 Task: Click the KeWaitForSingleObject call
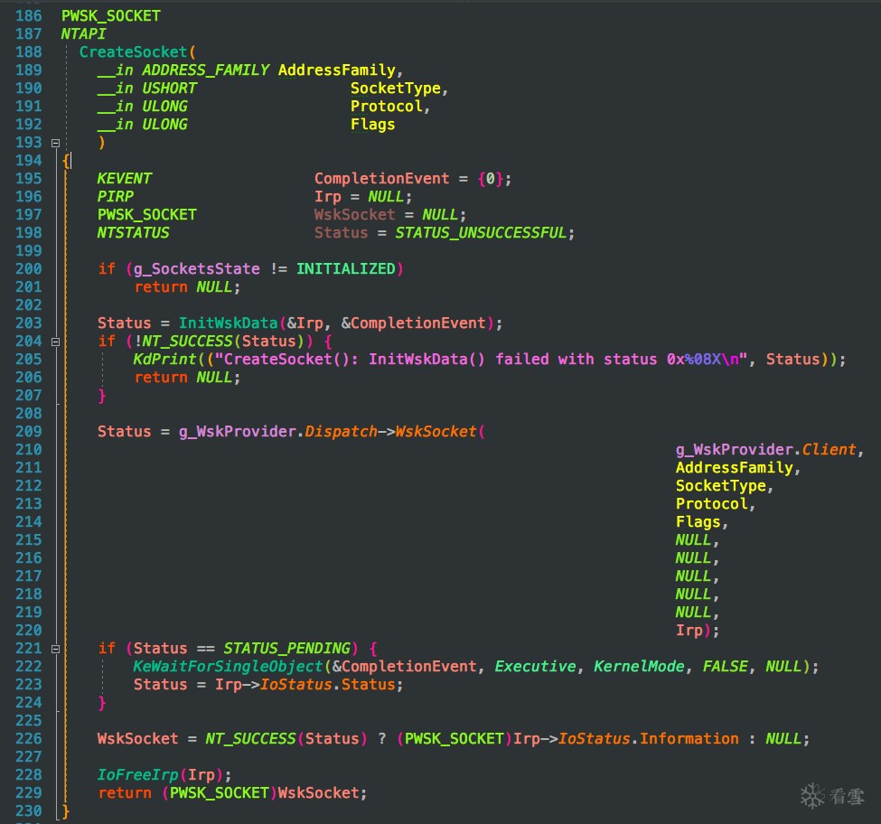click(228, 667)
